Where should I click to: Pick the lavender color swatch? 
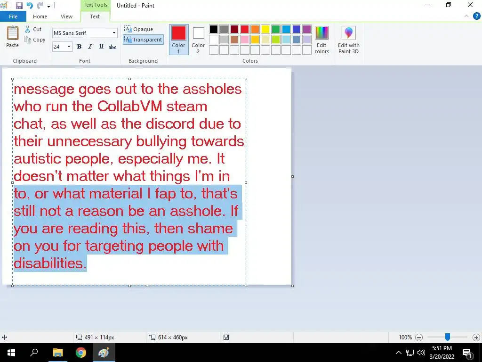[x=307, y=40]
